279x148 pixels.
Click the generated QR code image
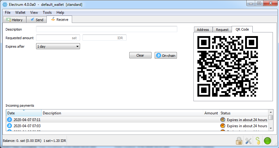[x=228, y=66]
